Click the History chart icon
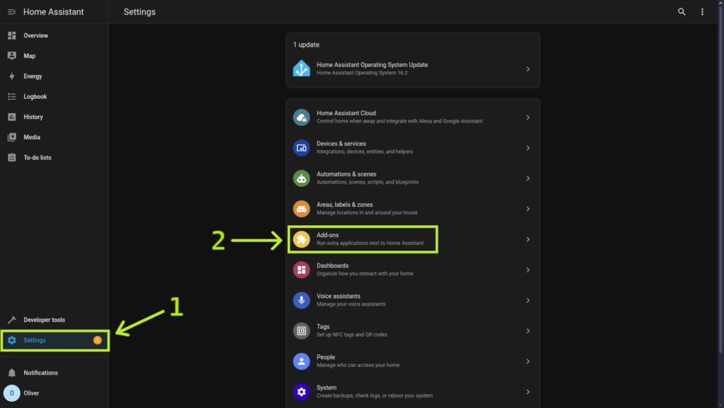The image size is (724, 408). click(x=11, y=116)
